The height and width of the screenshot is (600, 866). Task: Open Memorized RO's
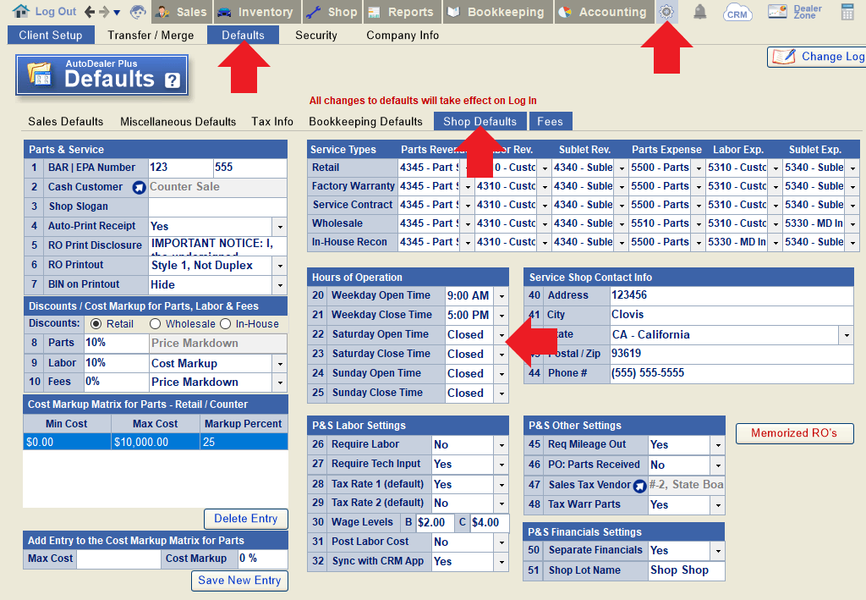click(794, 433)
